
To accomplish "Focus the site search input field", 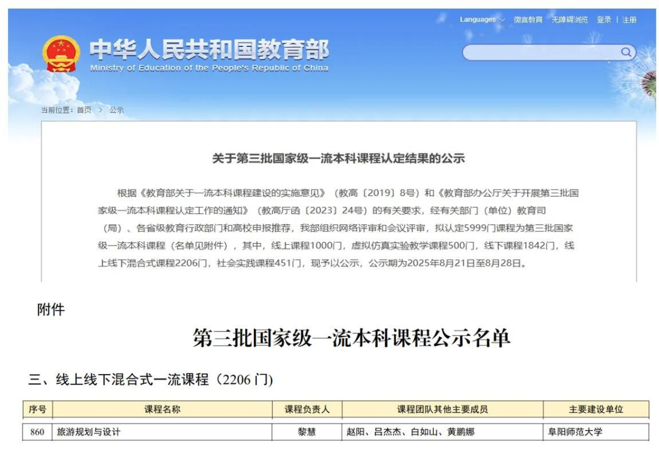I will pyautogui.click(x=540, y=53).
